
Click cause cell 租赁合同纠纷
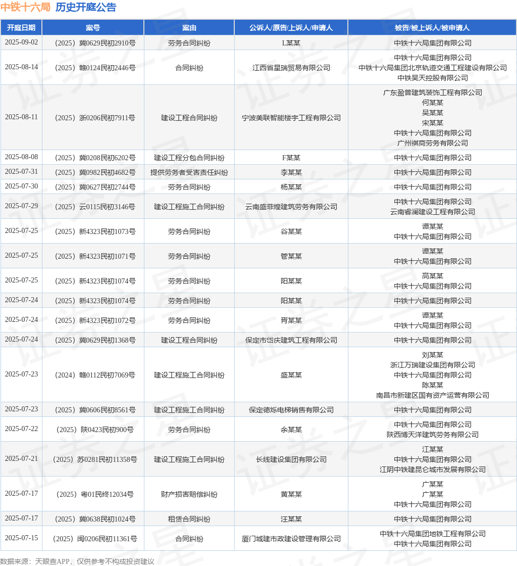tap(189, 519)
